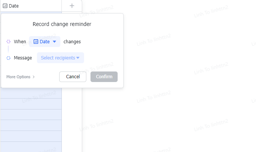Click the word changes in the dialog
256x152 pixels.
[x=72, y=42]
